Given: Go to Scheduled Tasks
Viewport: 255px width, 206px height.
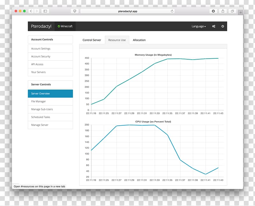Looking at the screenshot, I should (x=50, y=117).
